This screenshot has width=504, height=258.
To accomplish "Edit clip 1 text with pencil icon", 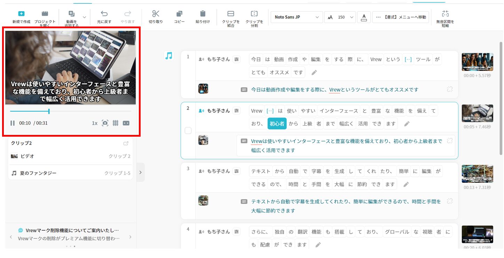I will coord(314,73).
